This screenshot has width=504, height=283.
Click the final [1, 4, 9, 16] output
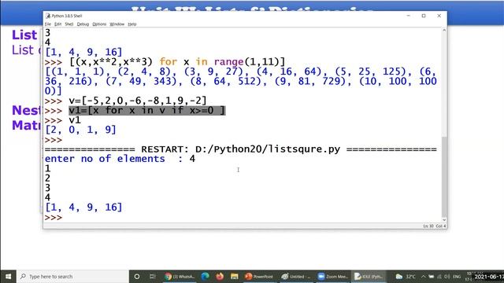pos(83,208)
